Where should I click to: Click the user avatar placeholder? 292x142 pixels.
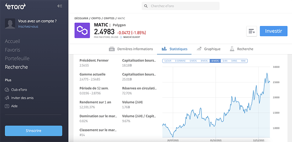click(10, 23)
